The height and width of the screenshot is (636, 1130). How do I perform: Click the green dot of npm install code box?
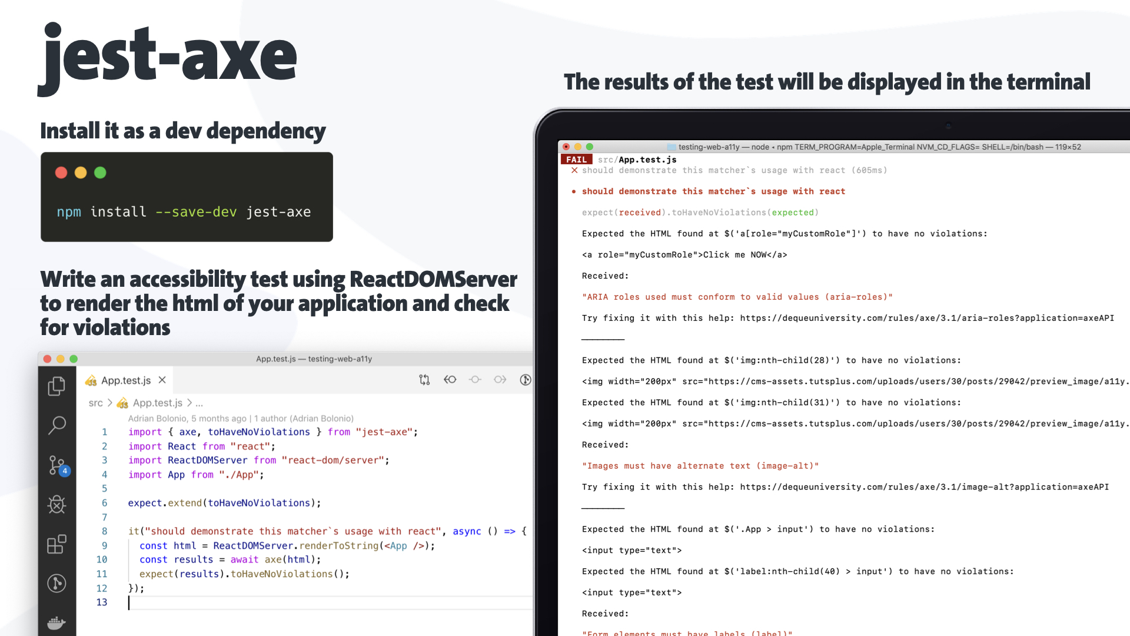click(x=100, y=173)
